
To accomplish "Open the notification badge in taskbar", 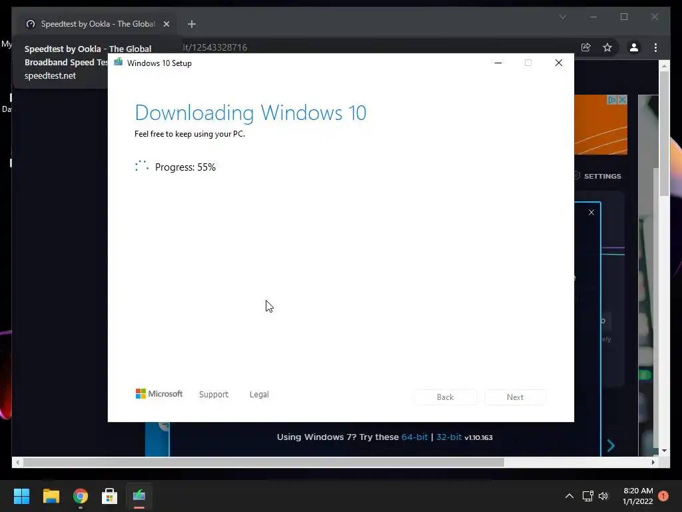I will [663, 496].
